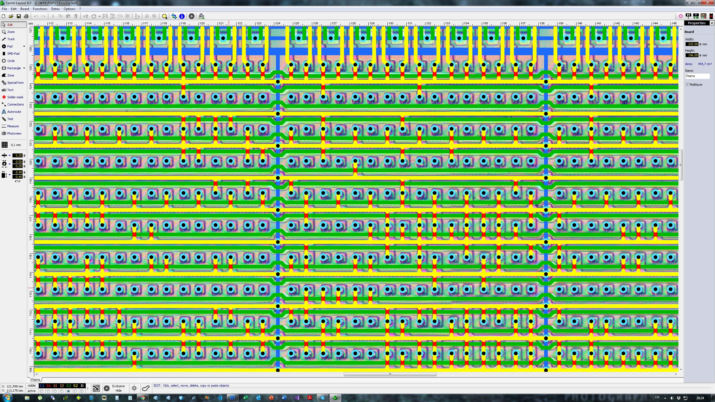This screenshot has width=715, height=402.
Task: Set layer S2 as active
Action: (x=75, y=391)
